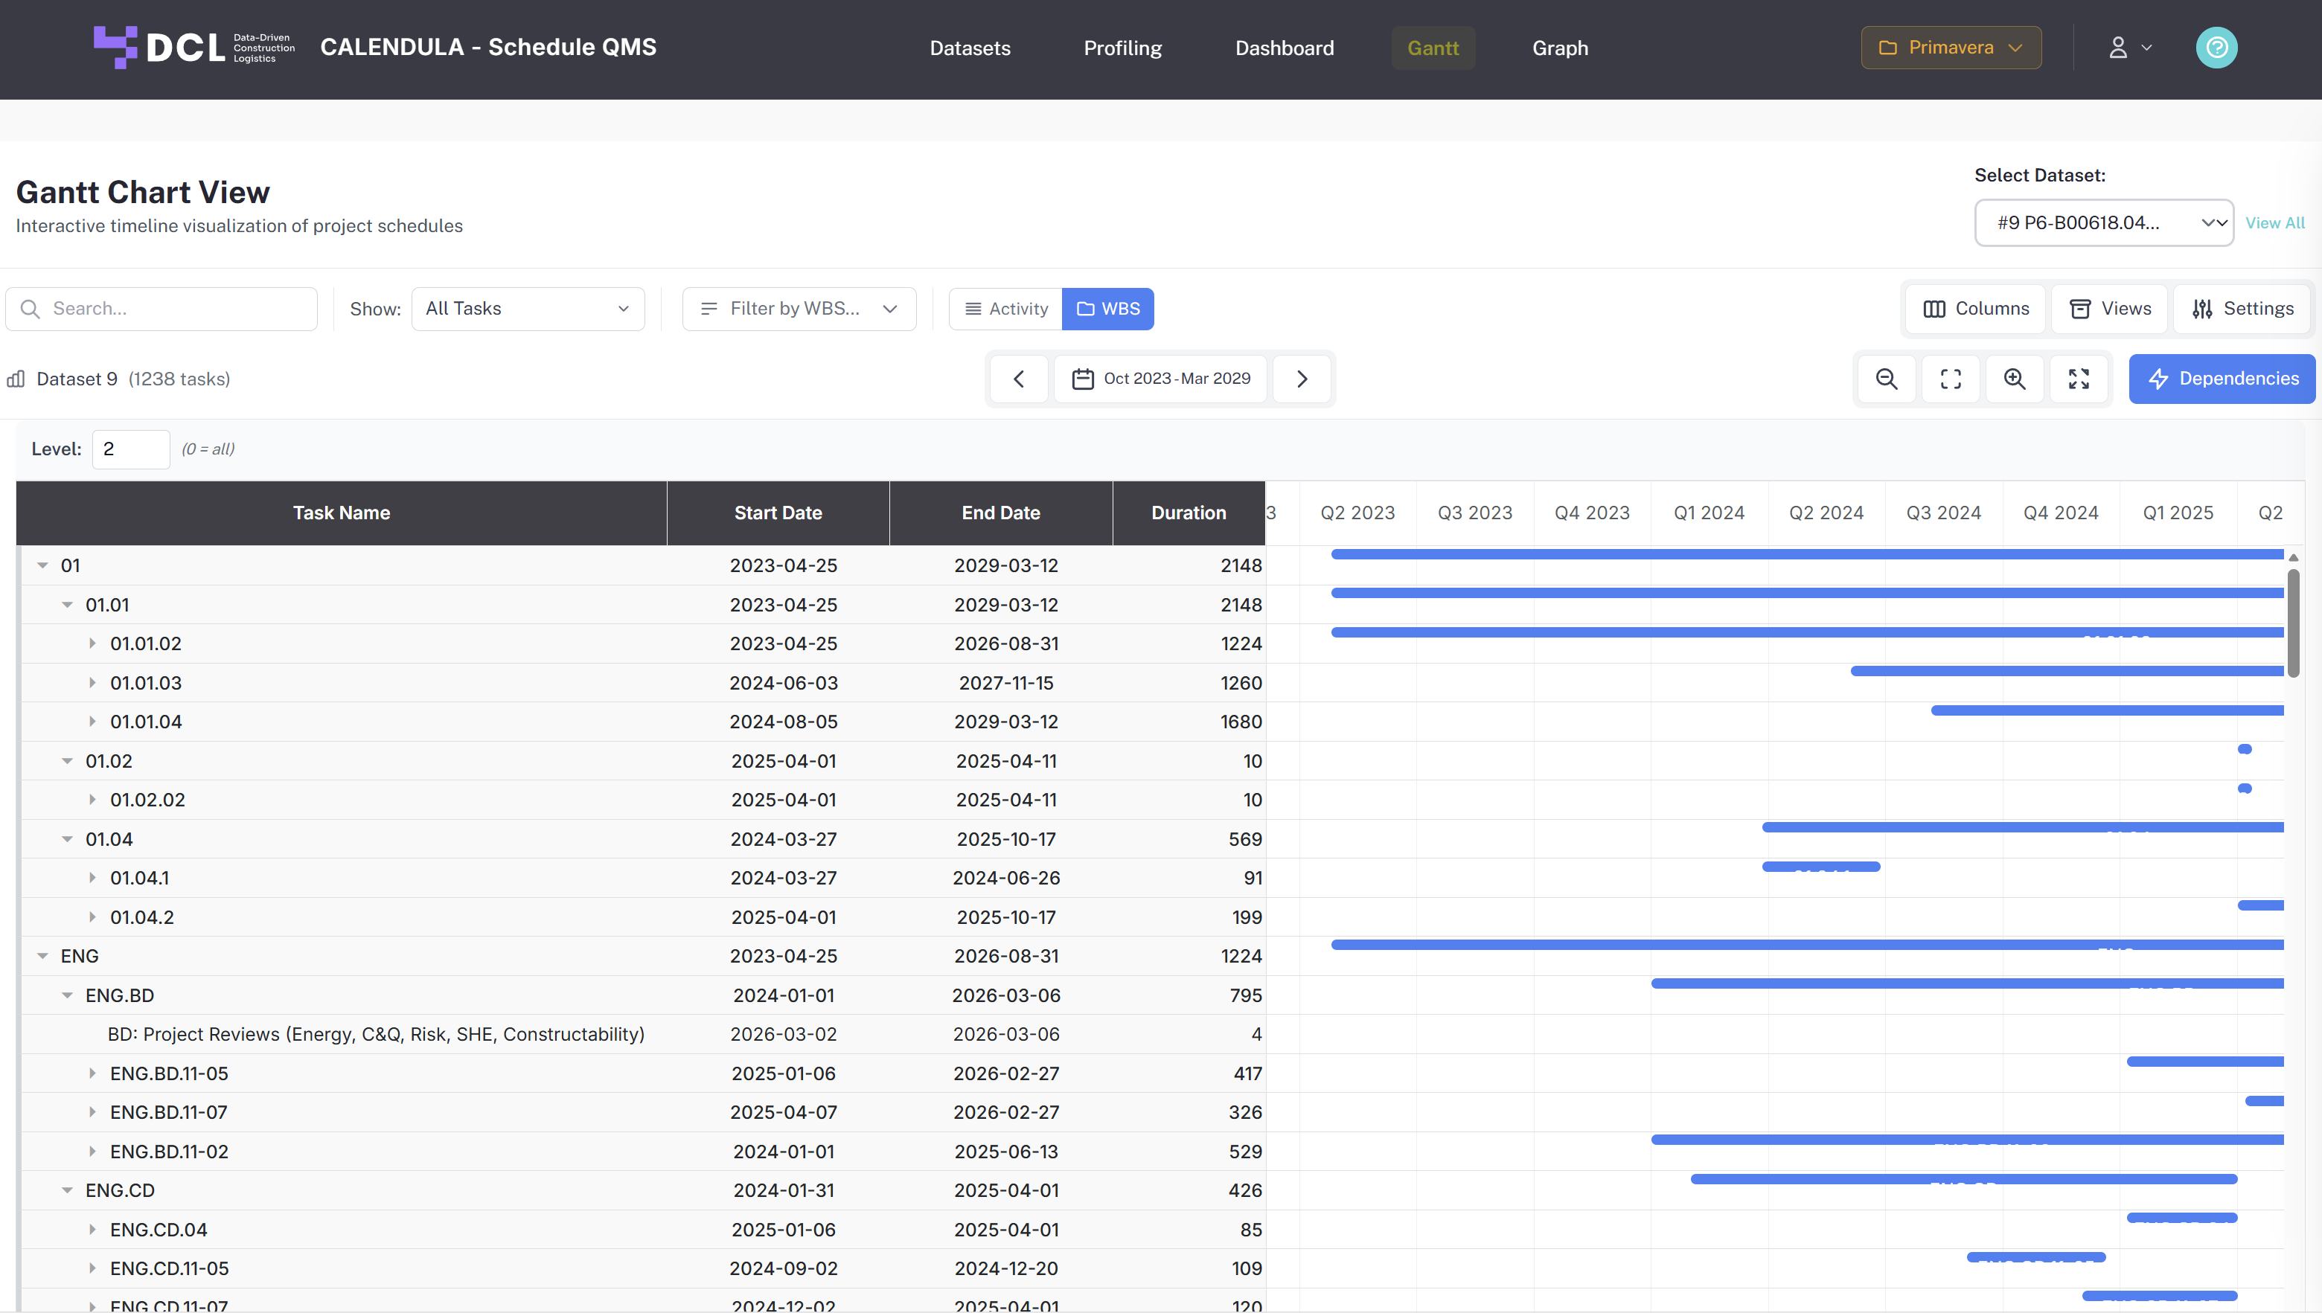This screenshot has width=2322, height=1313.
Task: Expand the ENG.CD.04 row
Action: pos(92,1230)
